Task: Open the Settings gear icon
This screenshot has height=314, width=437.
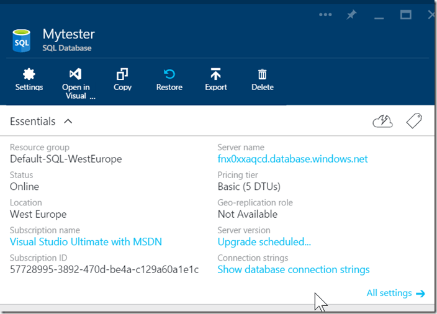Action: 29,75
